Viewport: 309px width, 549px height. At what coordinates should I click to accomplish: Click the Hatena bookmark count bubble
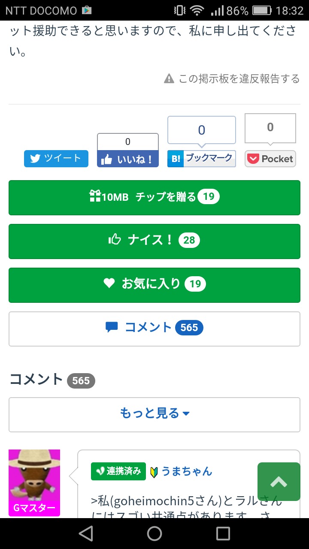tap(202, 130)
